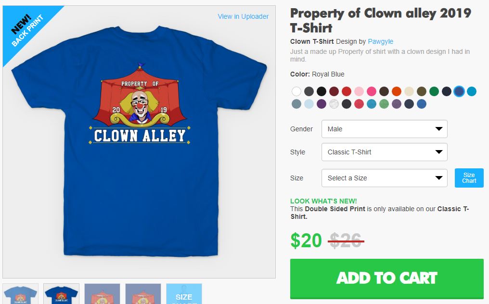The height and width of the screenshot is (304, 489).
Task: Show the light blue shirt front thumbnail
Action: (20, 293)
